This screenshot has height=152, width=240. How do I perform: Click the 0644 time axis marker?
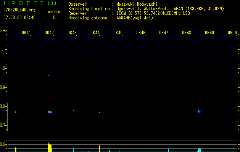95,33
